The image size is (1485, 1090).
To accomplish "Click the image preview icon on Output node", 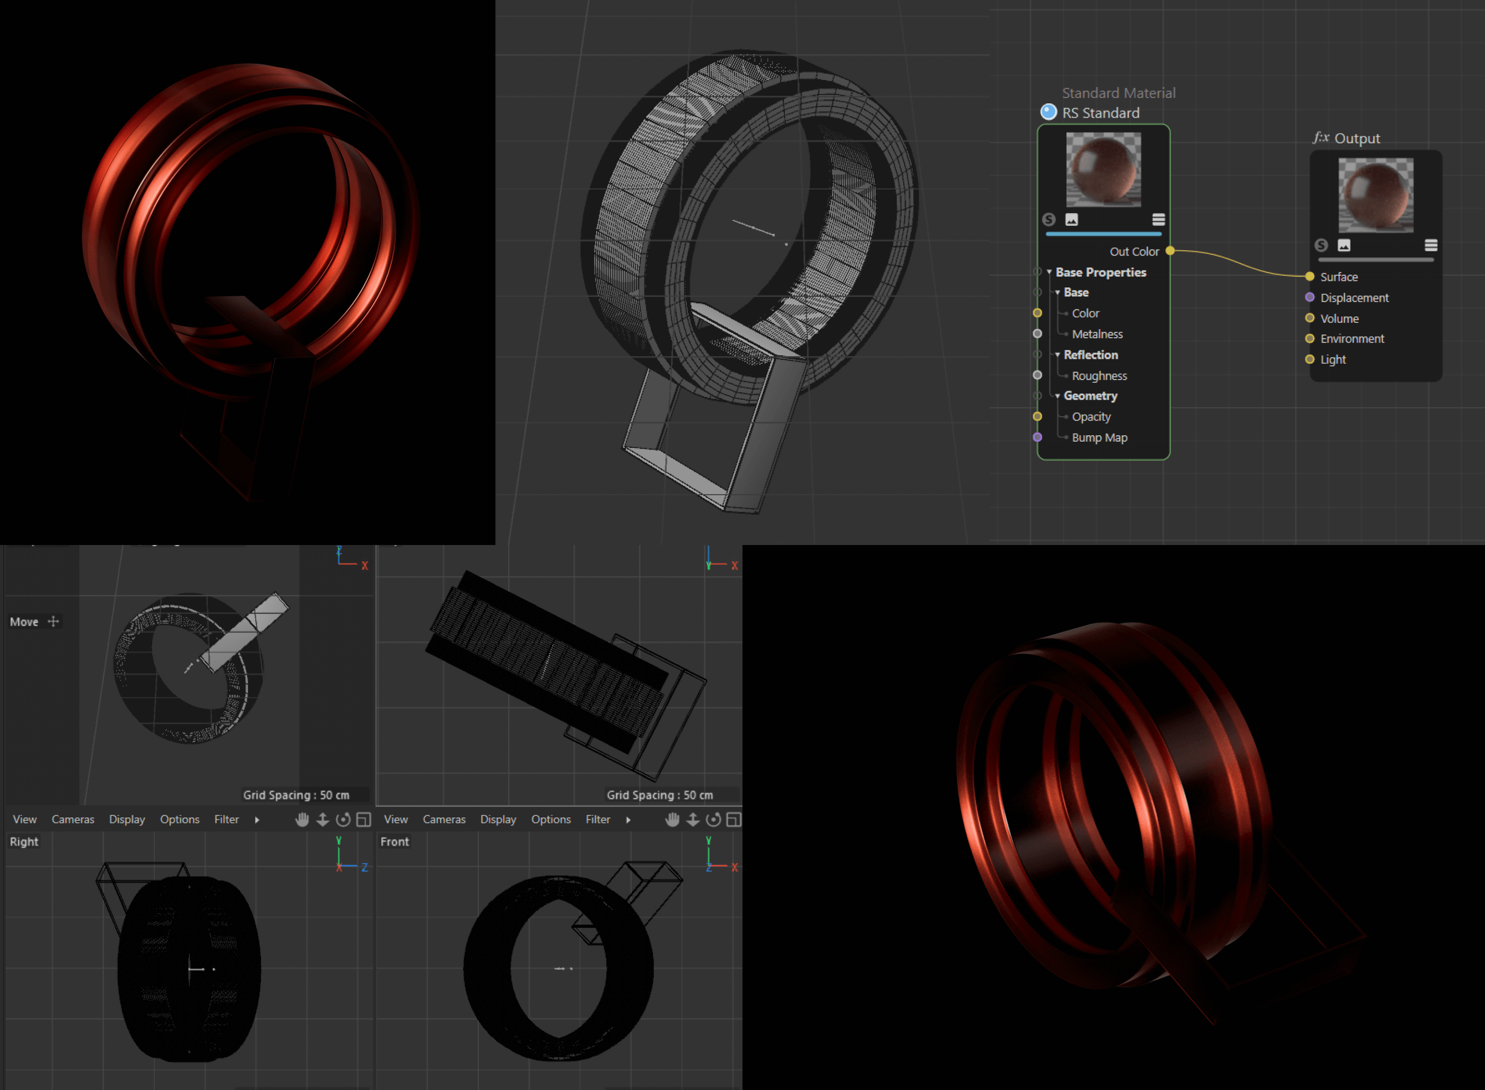I will 1344,245.
